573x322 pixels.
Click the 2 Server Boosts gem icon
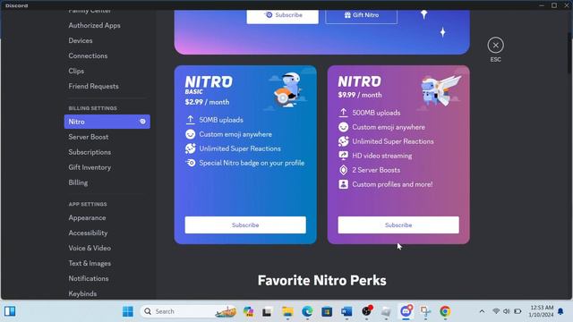(343, 170)
